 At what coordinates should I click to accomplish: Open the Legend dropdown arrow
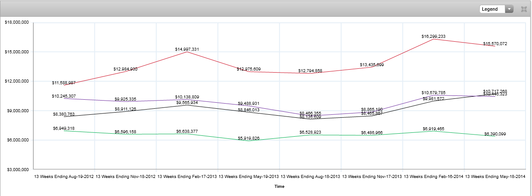(509, 9)
